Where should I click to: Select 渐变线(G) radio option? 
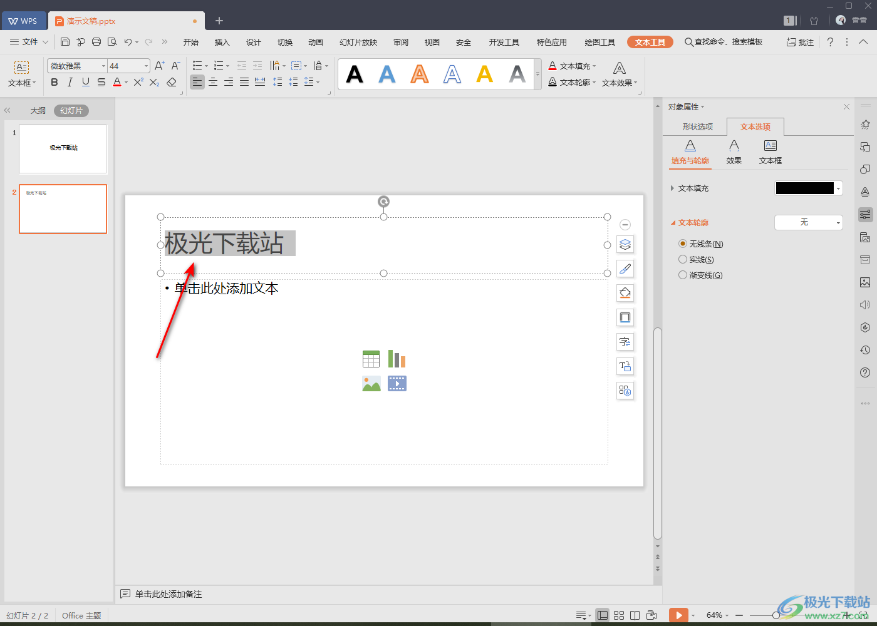tap(683, 275)
